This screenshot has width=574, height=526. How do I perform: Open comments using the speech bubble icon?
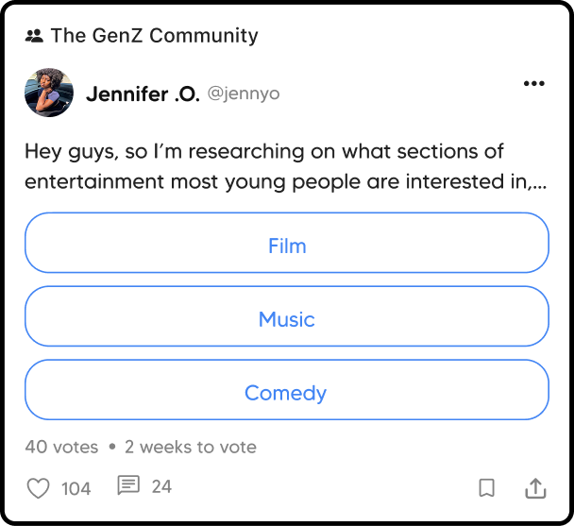tap(128, 486)
